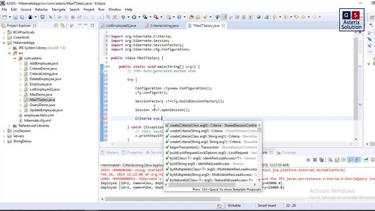Image resolution: width=375 pixels, height=211 pixels.
Task: Collapse the com.asterix package
Action: point(15,59)
